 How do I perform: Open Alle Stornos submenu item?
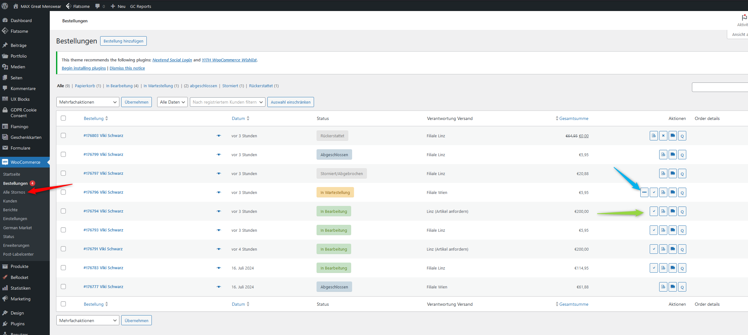[14, 192]
